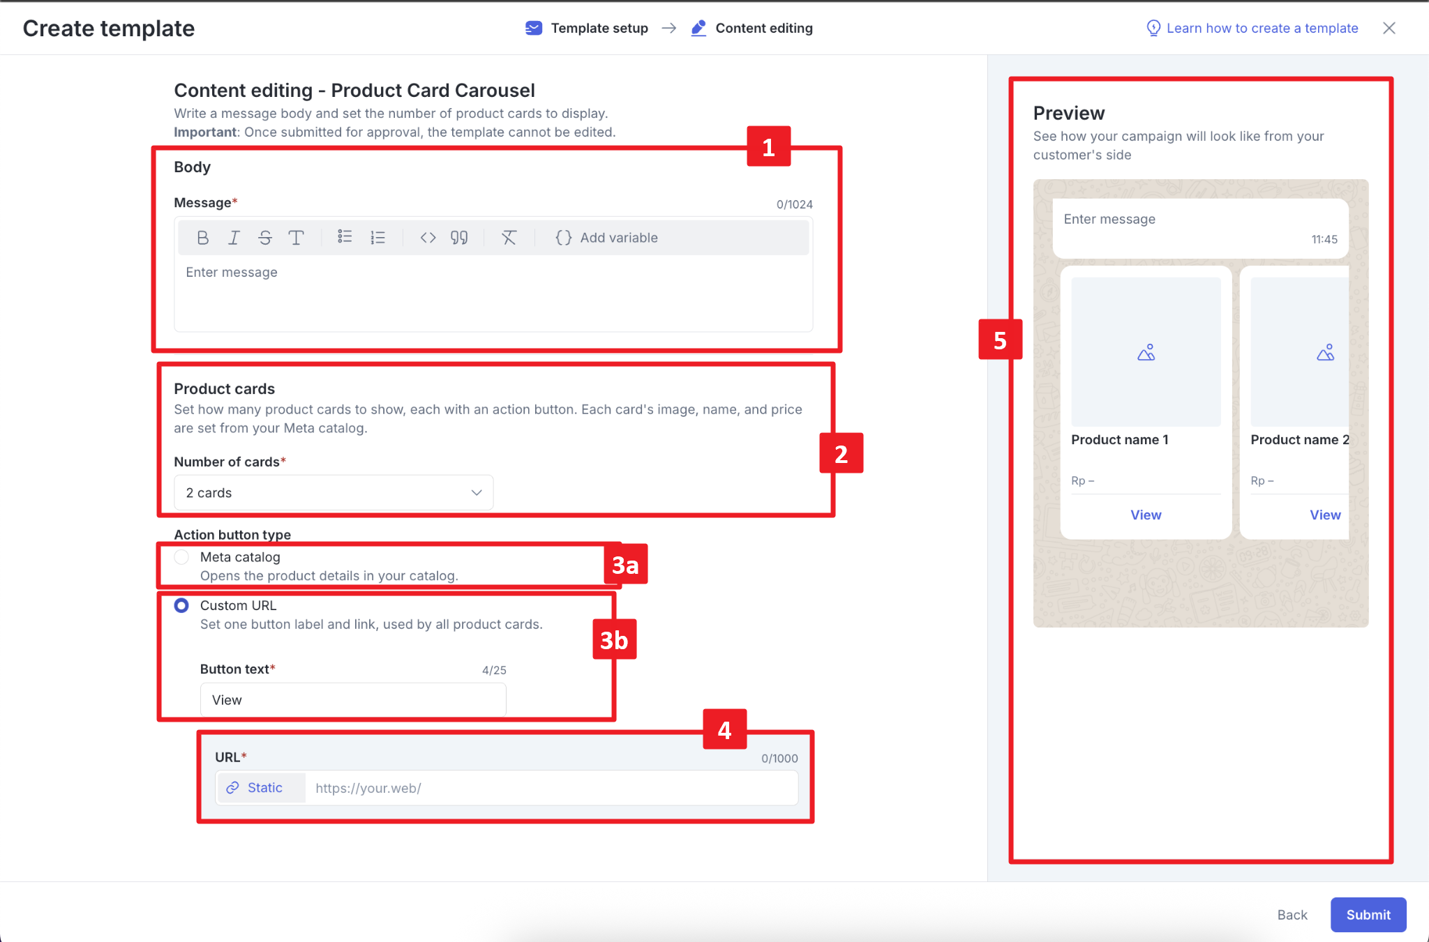Click the Content editing pencil icon
Viewport: 1429px width, 942px height.
[x=698, y=28]
